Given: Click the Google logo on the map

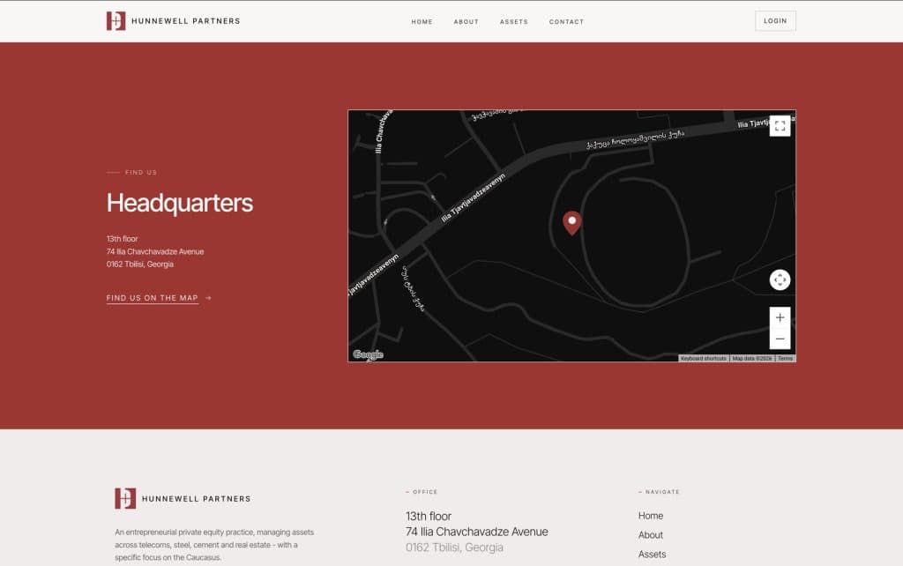Looking at the screenshot, I should (x=368, y=354).
